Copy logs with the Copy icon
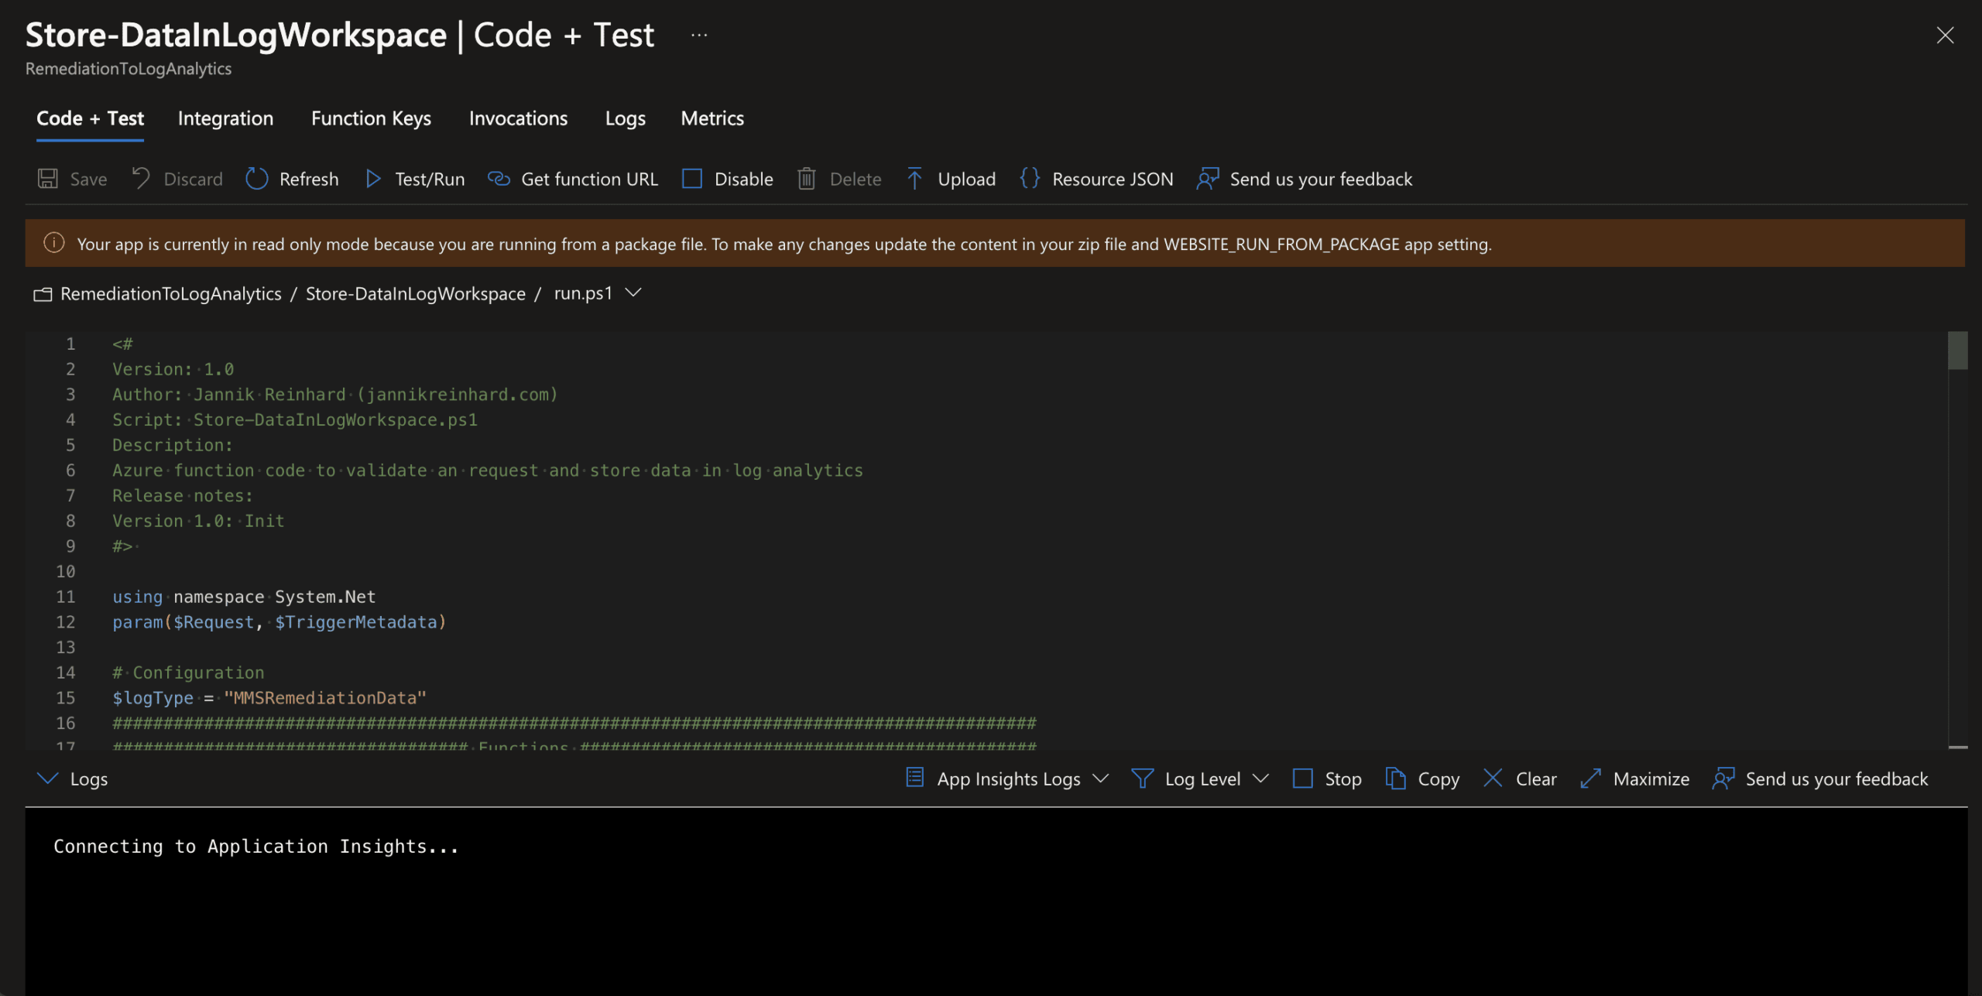Screen dimensions: 1982x996 [x=1395, y=779]
